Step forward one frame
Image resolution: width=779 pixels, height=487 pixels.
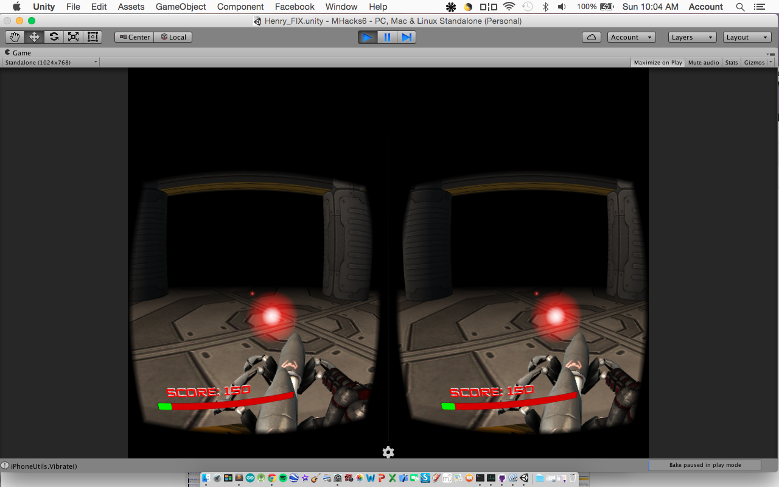pos(407,37)
